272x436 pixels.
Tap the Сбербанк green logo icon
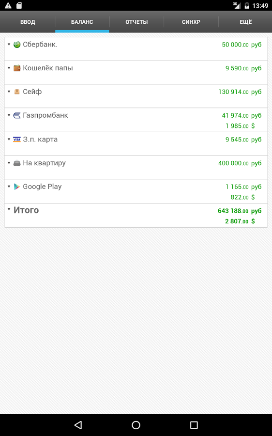17,45
